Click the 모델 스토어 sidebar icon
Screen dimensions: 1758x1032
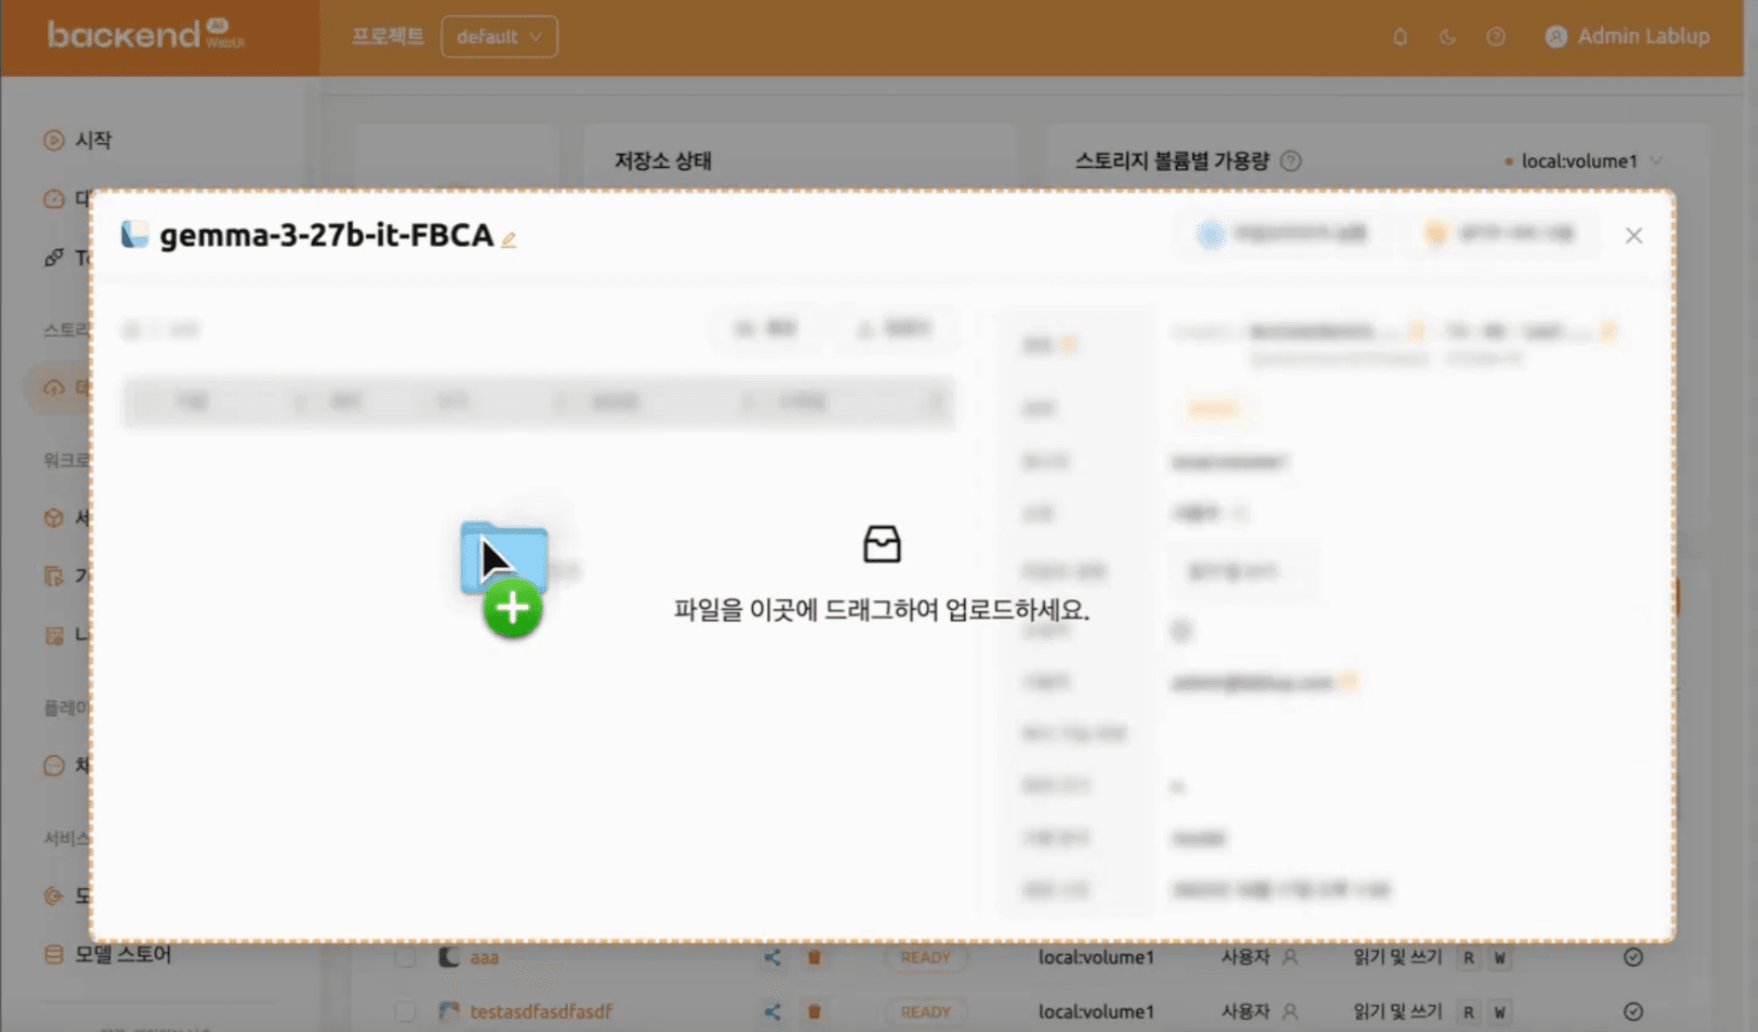(53, 955)
